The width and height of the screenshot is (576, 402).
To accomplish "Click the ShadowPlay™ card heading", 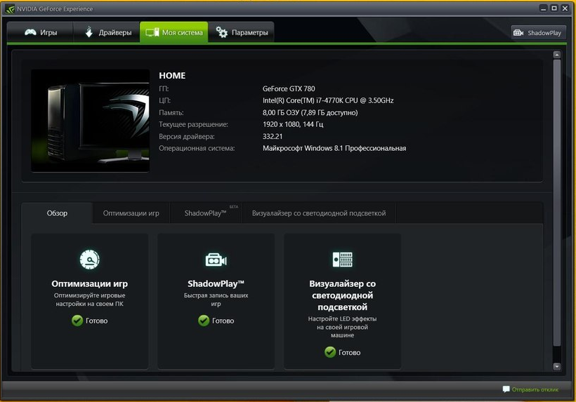I will (216, 283).
